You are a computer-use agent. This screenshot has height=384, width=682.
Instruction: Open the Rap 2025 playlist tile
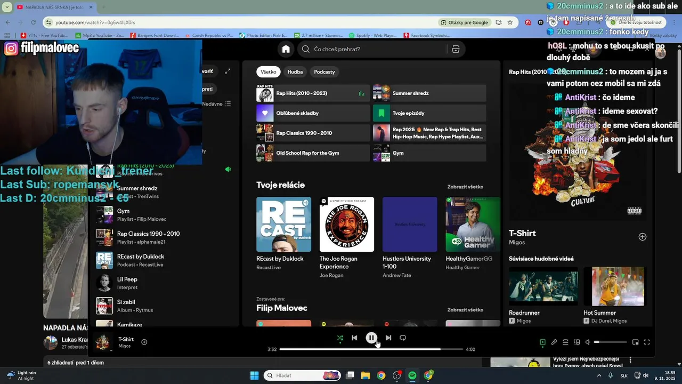coord(429,133)
